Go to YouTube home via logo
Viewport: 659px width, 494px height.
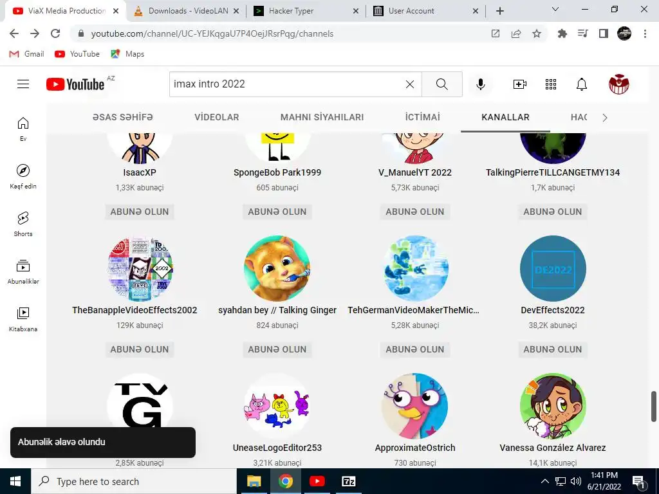(75, 84)
